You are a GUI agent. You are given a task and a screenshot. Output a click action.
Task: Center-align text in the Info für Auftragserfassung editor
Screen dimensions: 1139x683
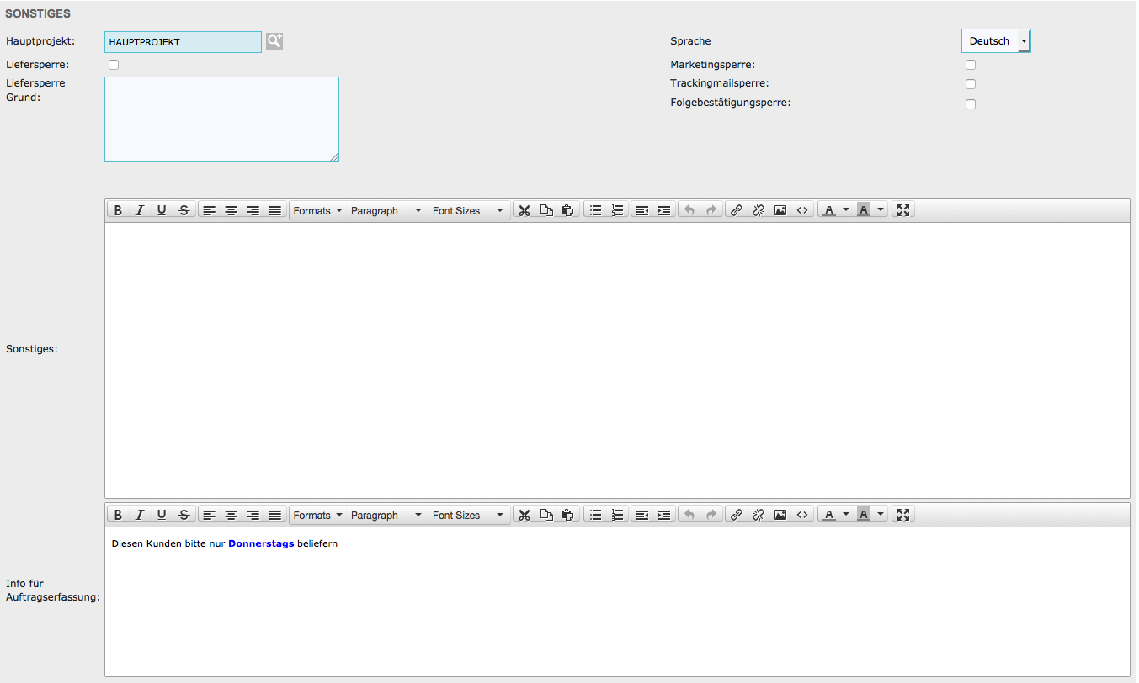(231, 515)
